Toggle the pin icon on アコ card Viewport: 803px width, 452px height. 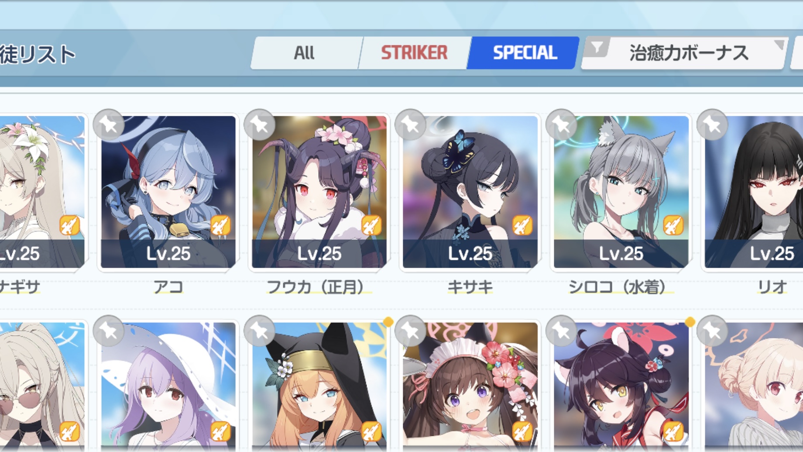click(109, 125)
